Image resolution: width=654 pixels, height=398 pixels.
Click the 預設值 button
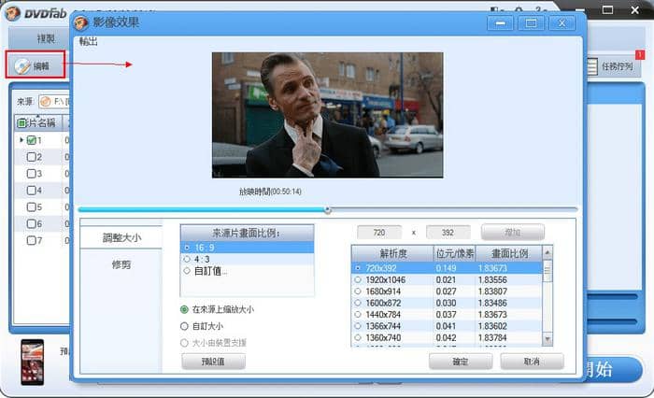click(x=213, y=362)
